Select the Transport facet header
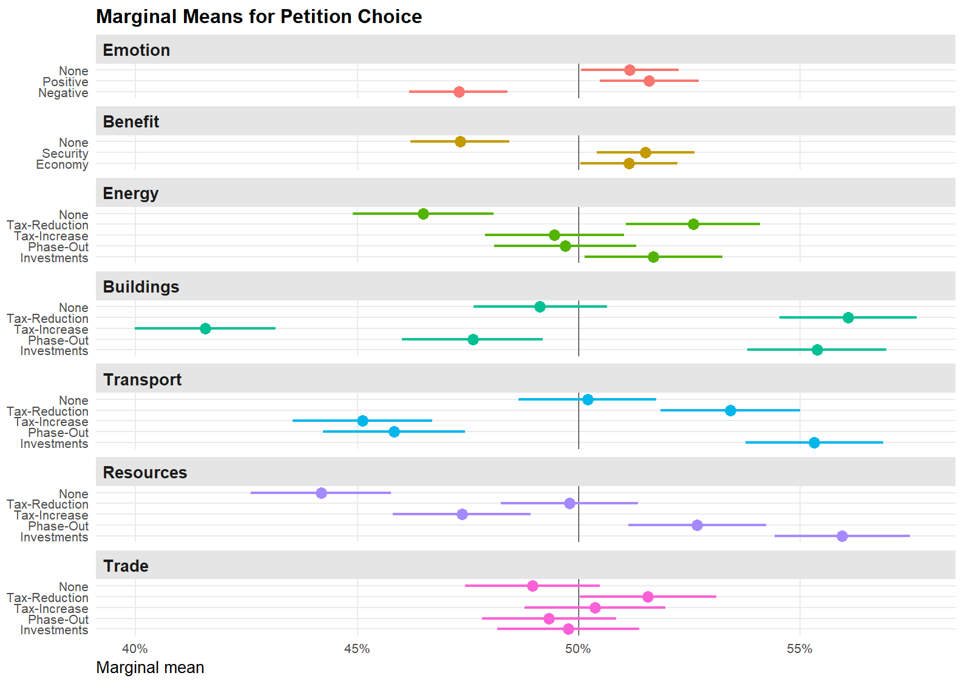Image resolution: width=964 pixels, height=684 pixels. click(x=142, y=379)
